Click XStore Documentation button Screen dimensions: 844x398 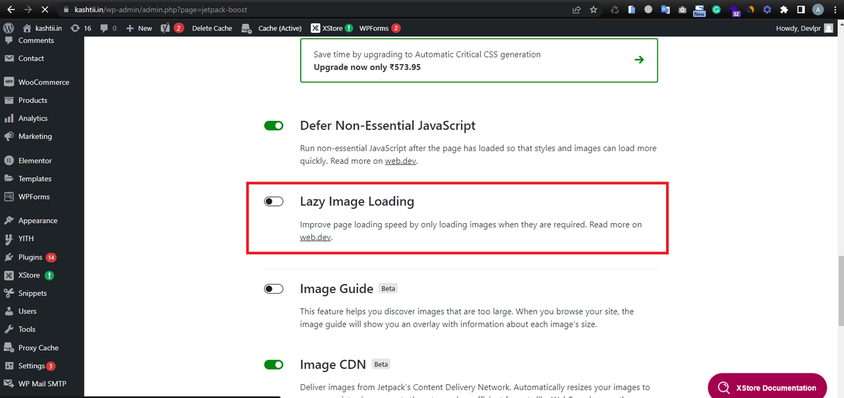[768, 387]
